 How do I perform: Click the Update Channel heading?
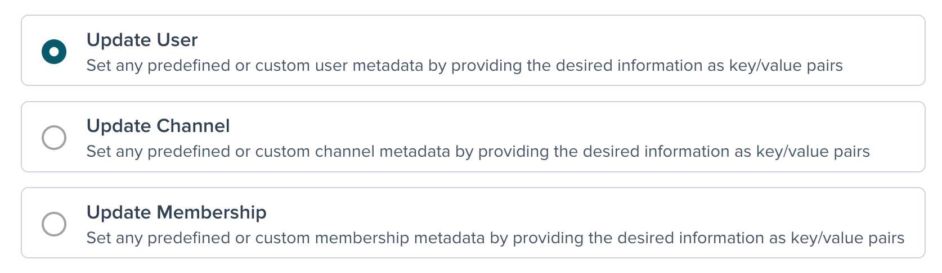tap(158, 126)
